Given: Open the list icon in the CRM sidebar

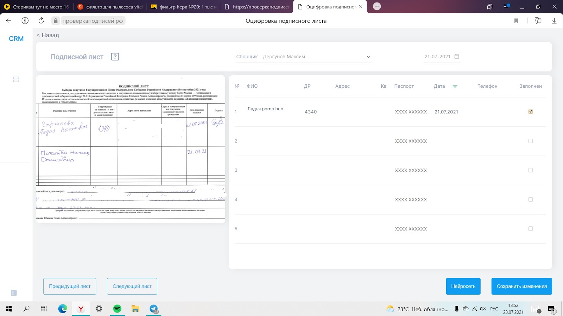Looking at the screenshot, I should (x=16, y=79).
